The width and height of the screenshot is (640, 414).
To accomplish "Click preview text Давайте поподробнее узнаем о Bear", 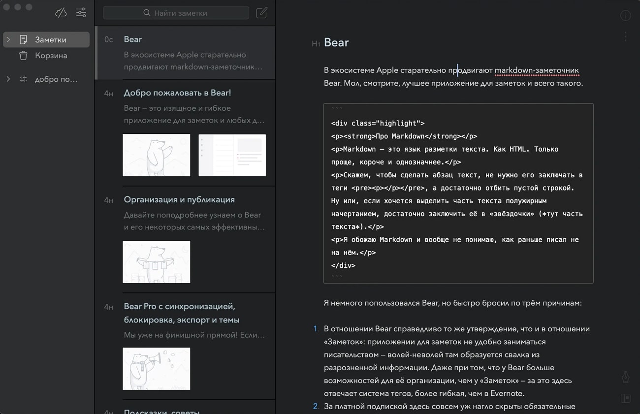I will 192,215.
